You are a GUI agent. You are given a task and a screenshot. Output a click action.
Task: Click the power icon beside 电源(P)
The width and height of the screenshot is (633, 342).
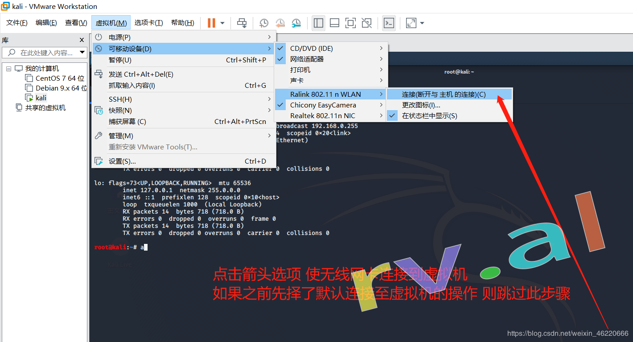coord(99,37)
